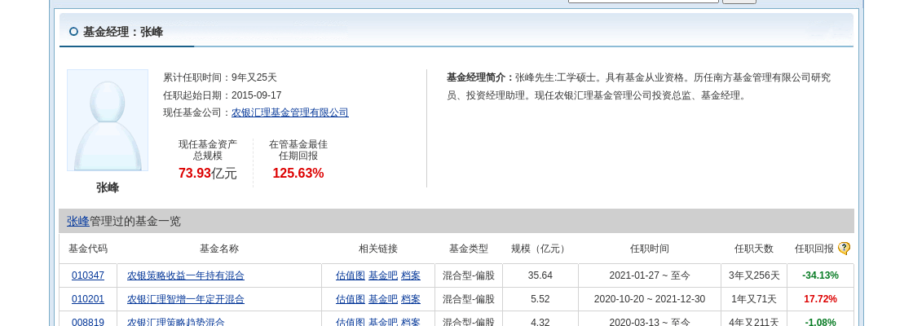
Task: Open 估值图 for fund 010201
Action: coord(350,299)
